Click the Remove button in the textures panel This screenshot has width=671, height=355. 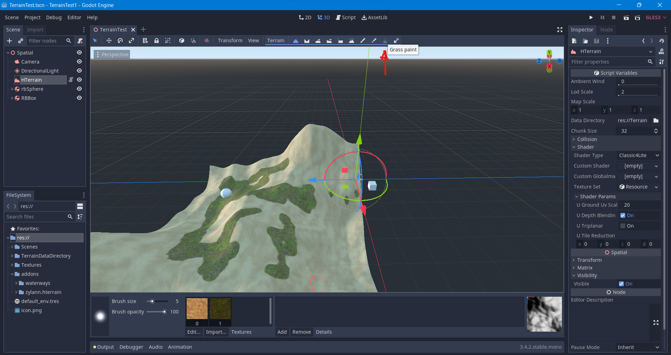pyautogui.click(x=301, y=332)
